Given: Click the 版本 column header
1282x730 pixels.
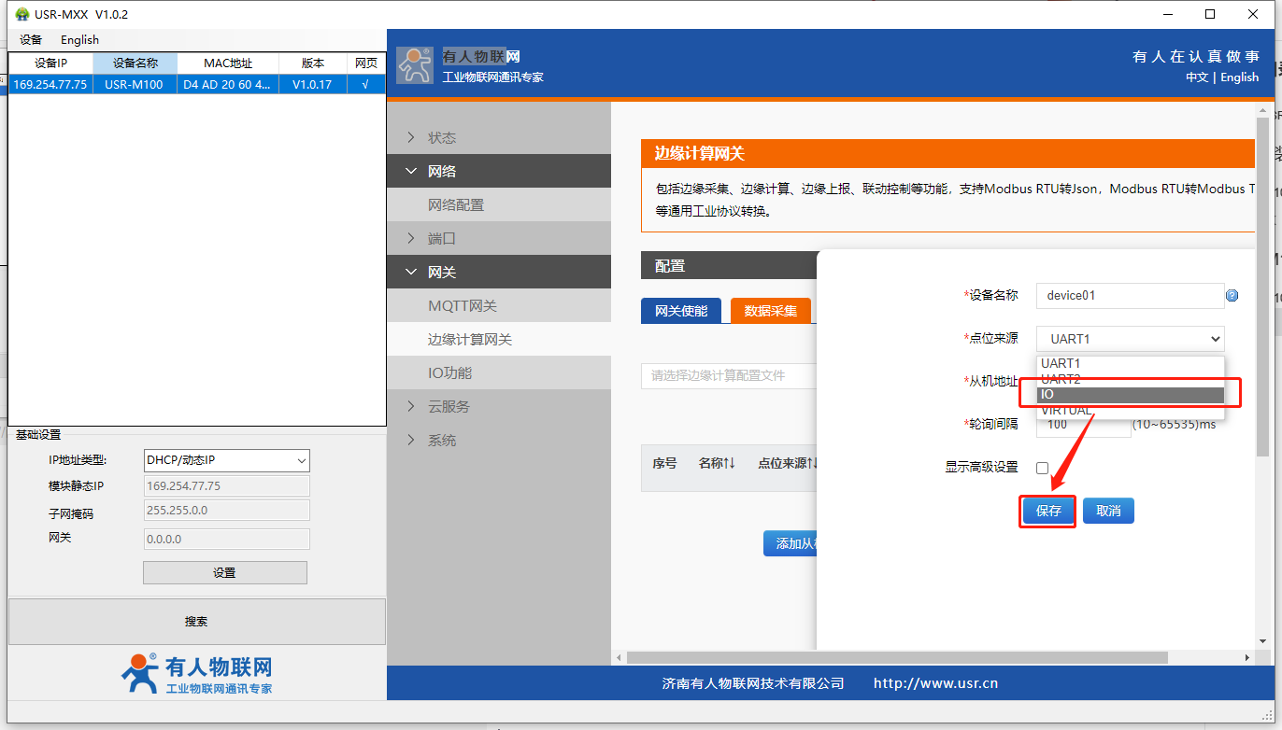Looking at the screenshot, I should [x=313, y=63].
